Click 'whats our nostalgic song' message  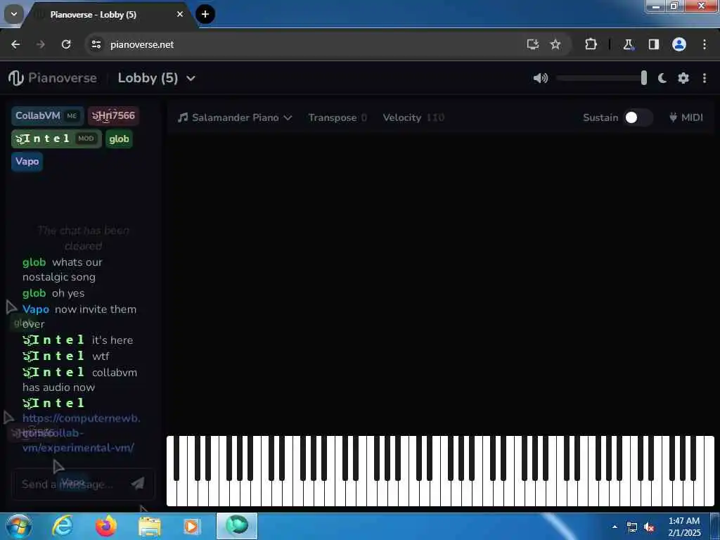coord(63,269)
